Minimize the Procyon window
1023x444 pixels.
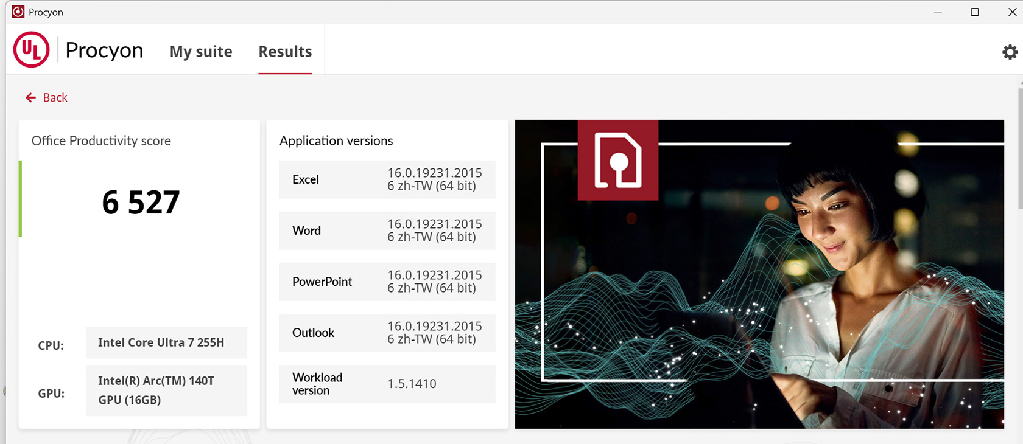pyautogui.click(x=938, y=12)
